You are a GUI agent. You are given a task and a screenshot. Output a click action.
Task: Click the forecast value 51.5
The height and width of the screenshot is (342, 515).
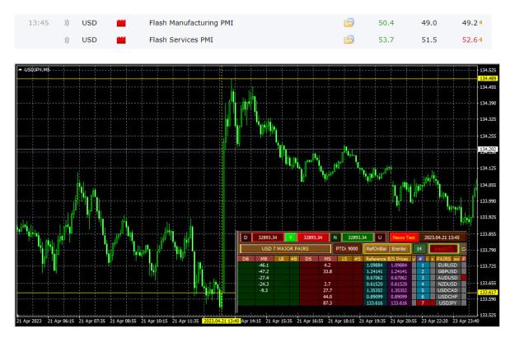click(429, 40)
